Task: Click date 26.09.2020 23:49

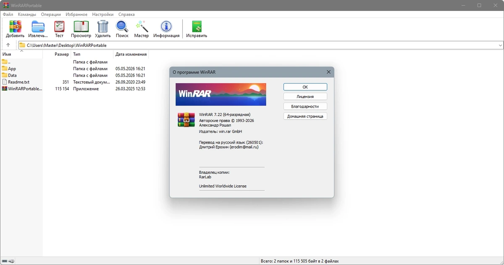Action: click(131, 82)
